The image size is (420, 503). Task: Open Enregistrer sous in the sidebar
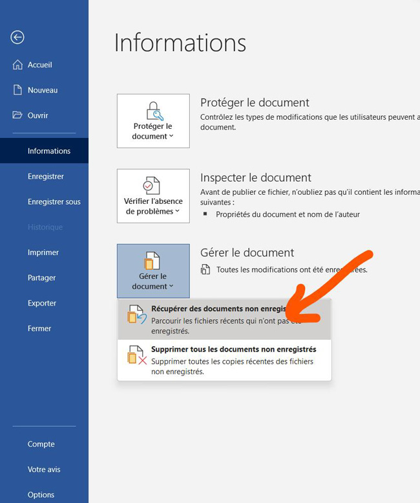pyautogui.click(x=44, y=201)
